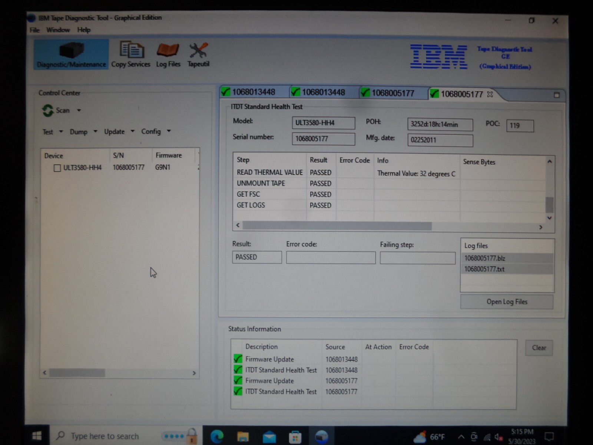Image resolution: width=593 pixels, height=445 pixels.
Task: Open the notification center
Action: tap(549, 437)
